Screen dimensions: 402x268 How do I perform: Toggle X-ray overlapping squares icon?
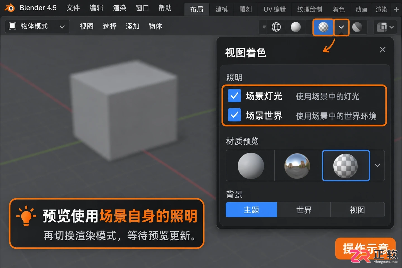[x=382, y=27]
